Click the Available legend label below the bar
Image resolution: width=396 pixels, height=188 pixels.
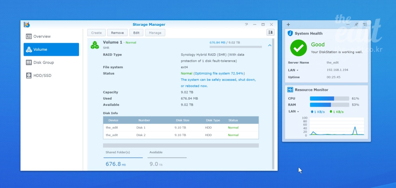(156, 152)
